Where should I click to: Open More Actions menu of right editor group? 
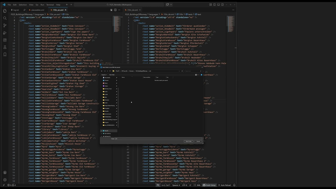(233, 10)
